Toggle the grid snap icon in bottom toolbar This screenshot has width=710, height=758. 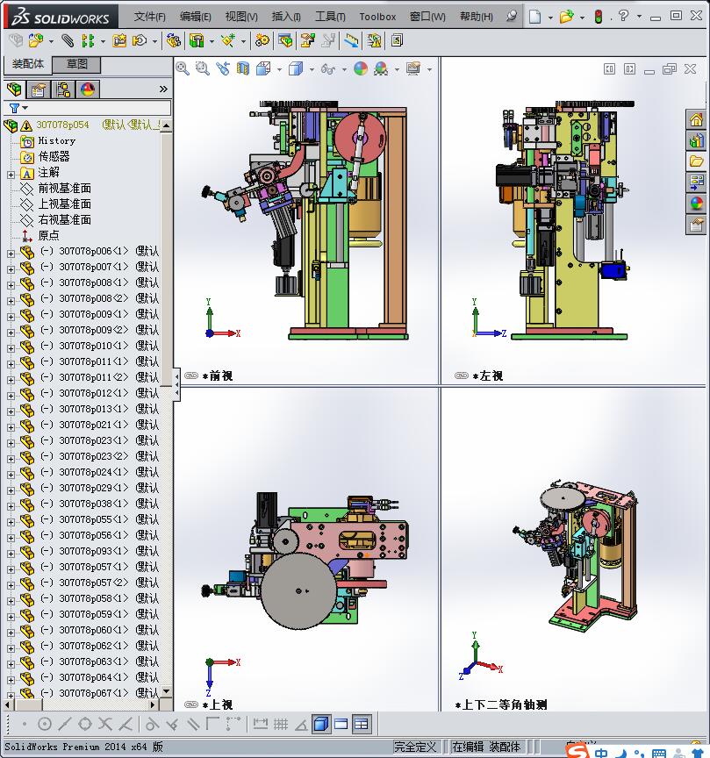(281, 724)
